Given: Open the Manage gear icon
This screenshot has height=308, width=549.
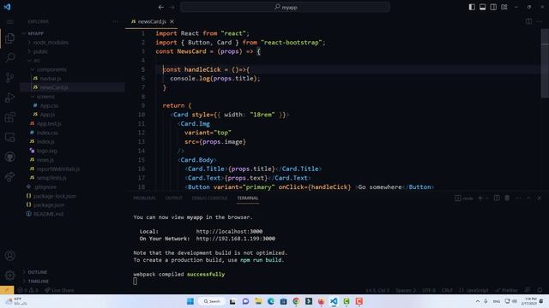Looking at the screenshot, I should (9, 275).
